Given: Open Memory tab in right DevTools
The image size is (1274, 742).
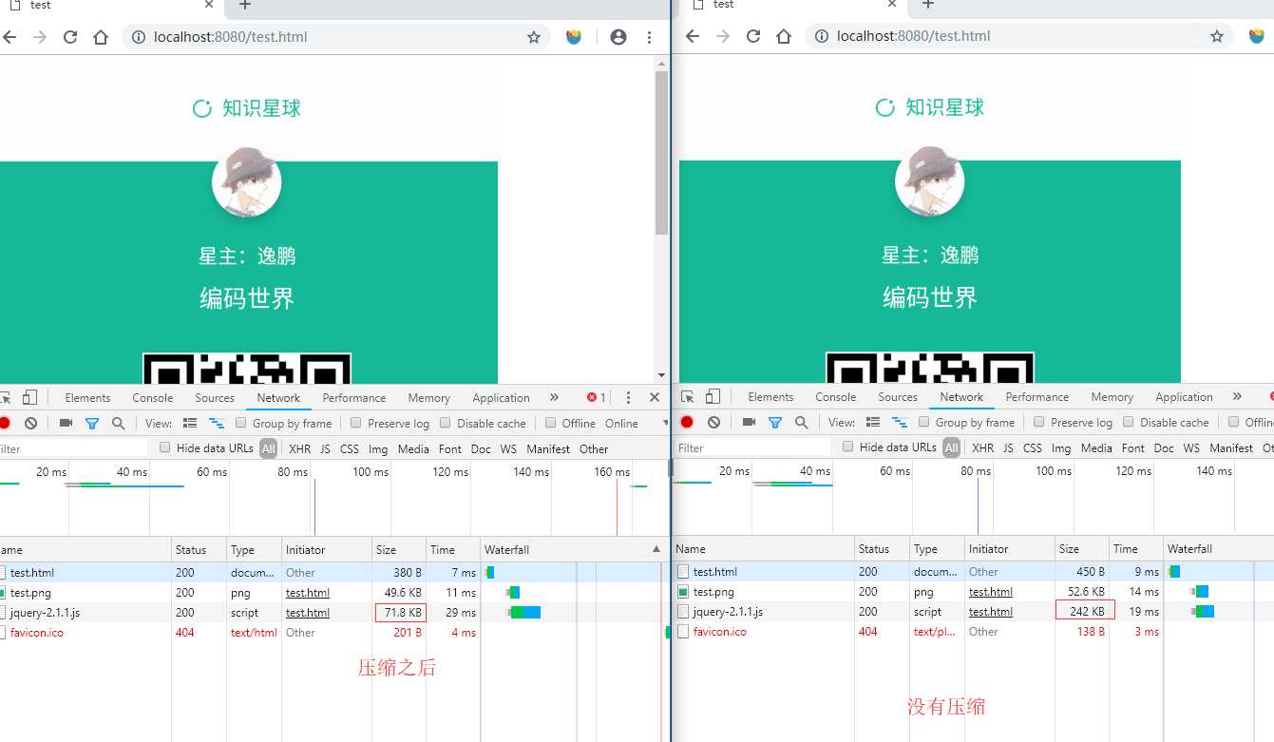Looking at the screenshot, I should pyautogui.click(x=1112, y=397).
